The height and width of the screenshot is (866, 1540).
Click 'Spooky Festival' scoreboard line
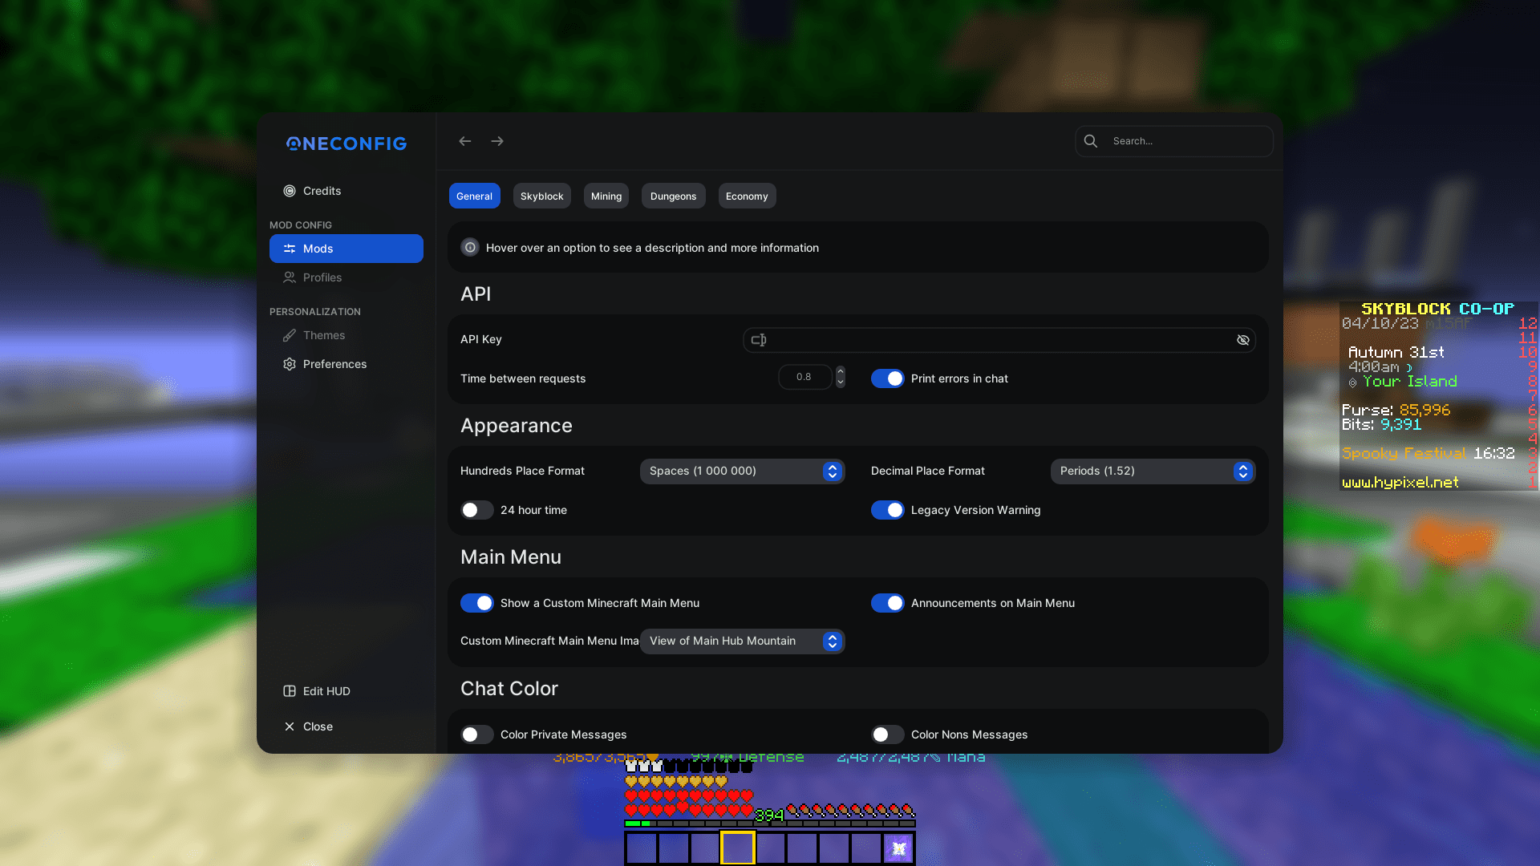pos(1404,453)
